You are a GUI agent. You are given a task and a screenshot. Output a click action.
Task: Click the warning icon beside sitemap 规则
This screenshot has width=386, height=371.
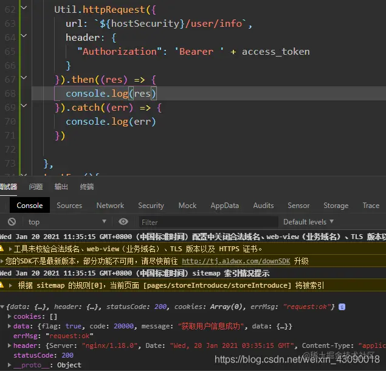point(1,285)
